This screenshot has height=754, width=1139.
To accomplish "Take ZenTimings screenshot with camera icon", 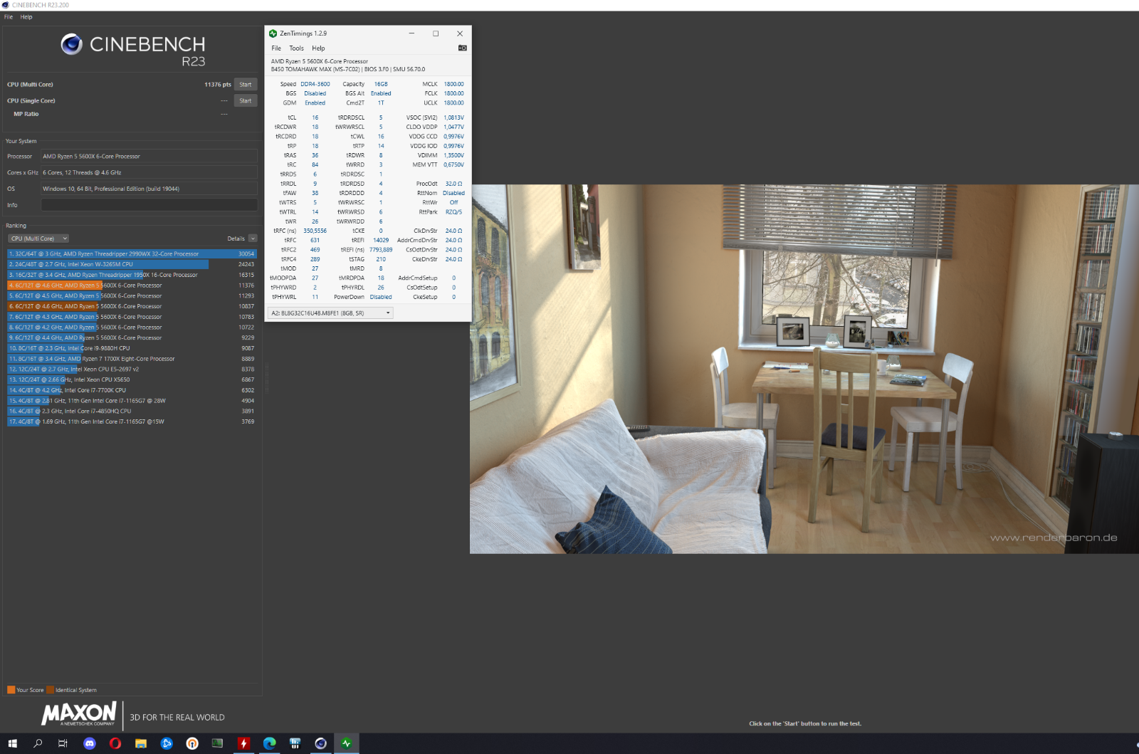I will pyautogui.click(x=462, y=48).
